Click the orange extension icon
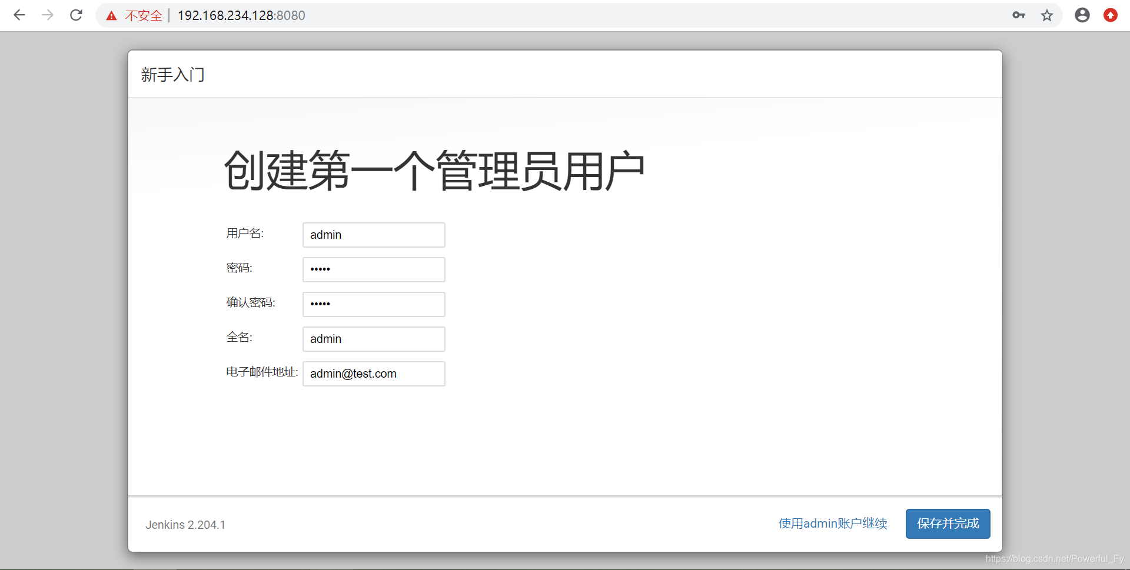The width and height of the screenshot is (1130, 570). pos(1111,15)
